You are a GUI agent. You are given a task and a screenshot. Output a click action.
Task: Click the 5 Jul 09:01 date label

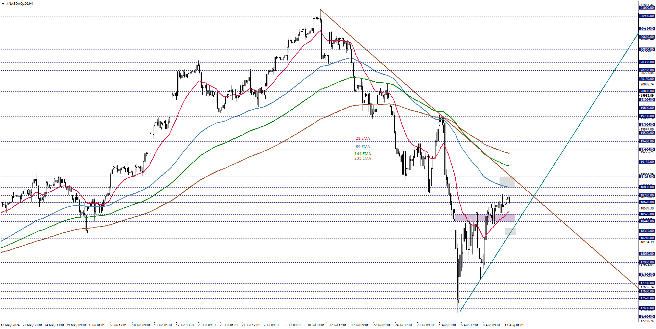[x=293, y=325]
